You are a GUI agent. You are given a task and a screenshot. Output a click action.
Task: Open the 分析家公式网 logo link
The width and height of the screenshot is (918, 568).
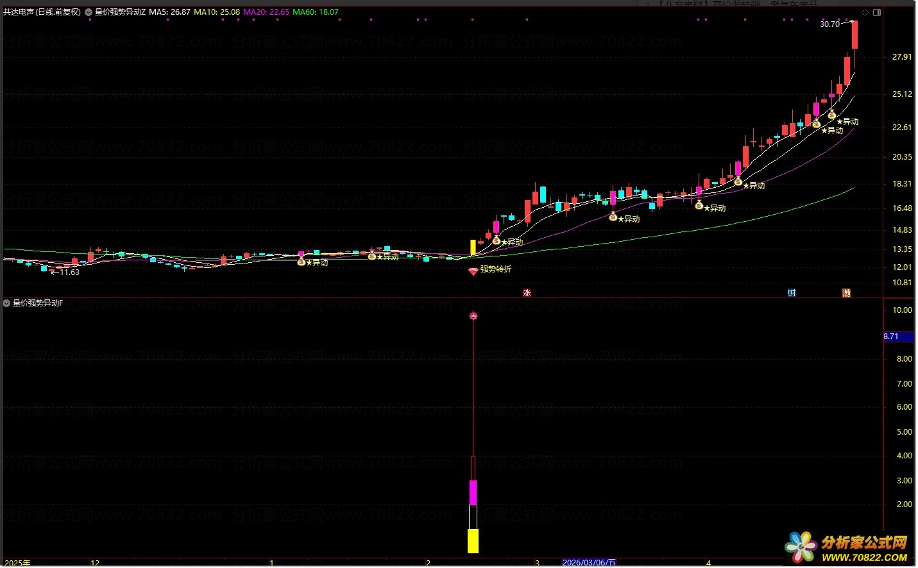[x=847, y=549]
